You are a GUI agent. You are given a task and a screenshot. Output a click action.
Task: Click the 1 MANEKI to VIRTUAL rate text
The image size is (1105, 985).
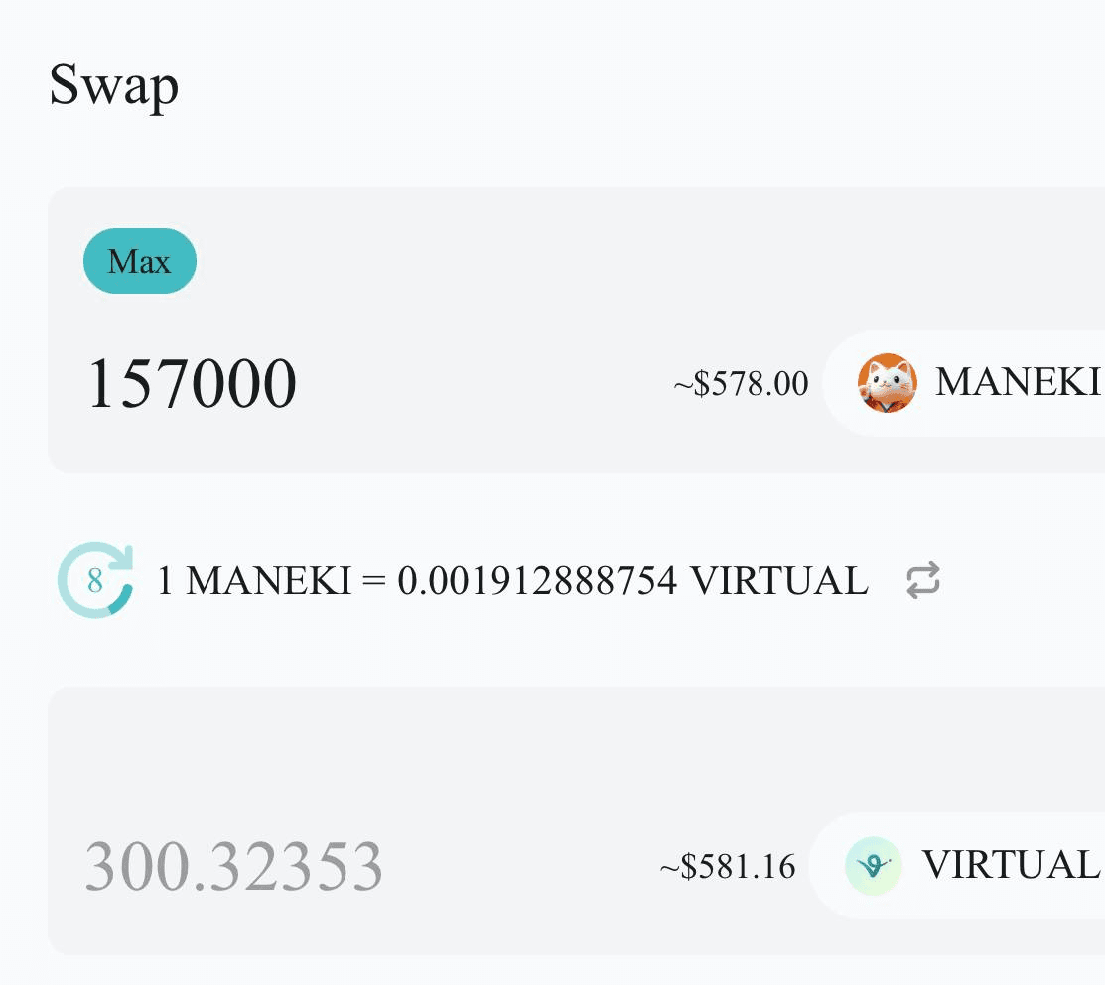tap(512, 581)
